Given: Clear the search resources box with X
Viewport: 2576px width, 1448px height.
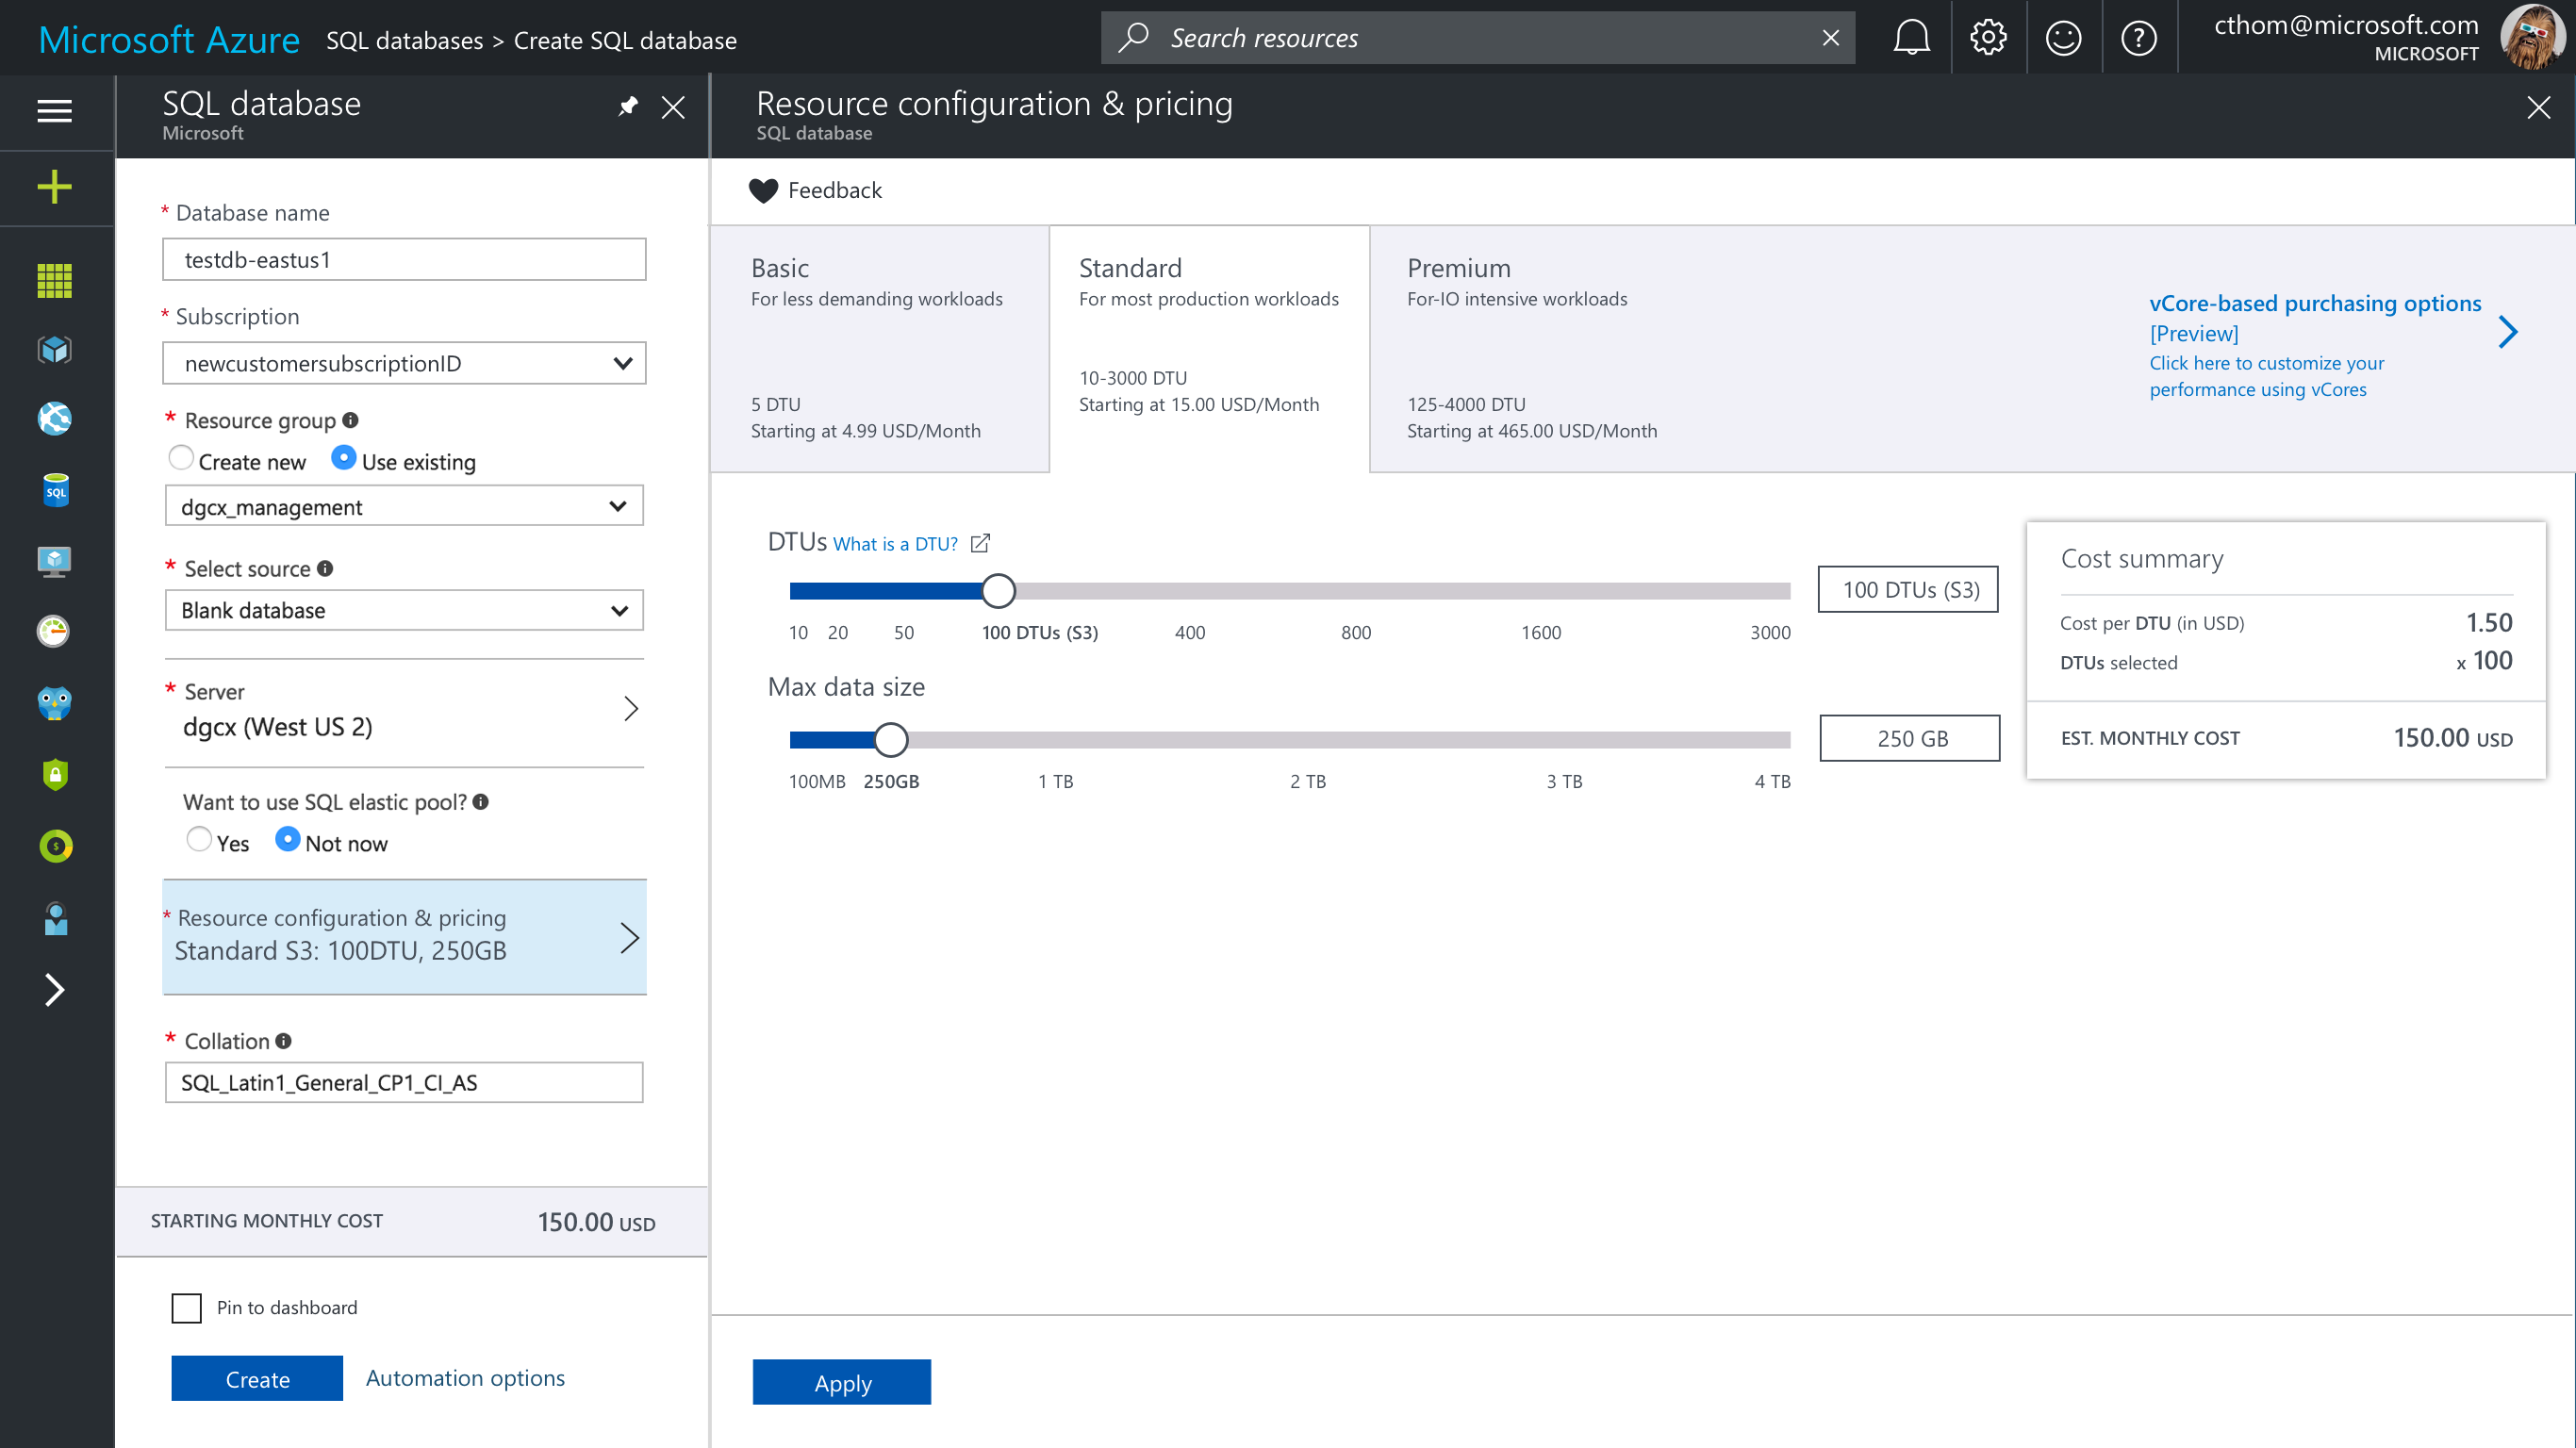Looking at the screenshot, I should point(1830,38).
